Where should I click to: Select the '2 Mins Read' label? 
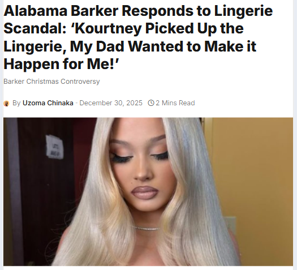point(175,103)
